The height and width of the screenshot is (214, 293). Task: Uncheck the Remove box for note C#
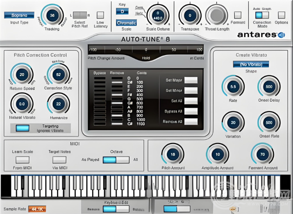(117, 124)
